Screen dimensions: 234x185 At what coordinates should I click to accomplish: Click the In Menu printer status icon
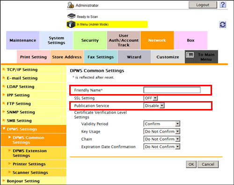coord(71,24)
